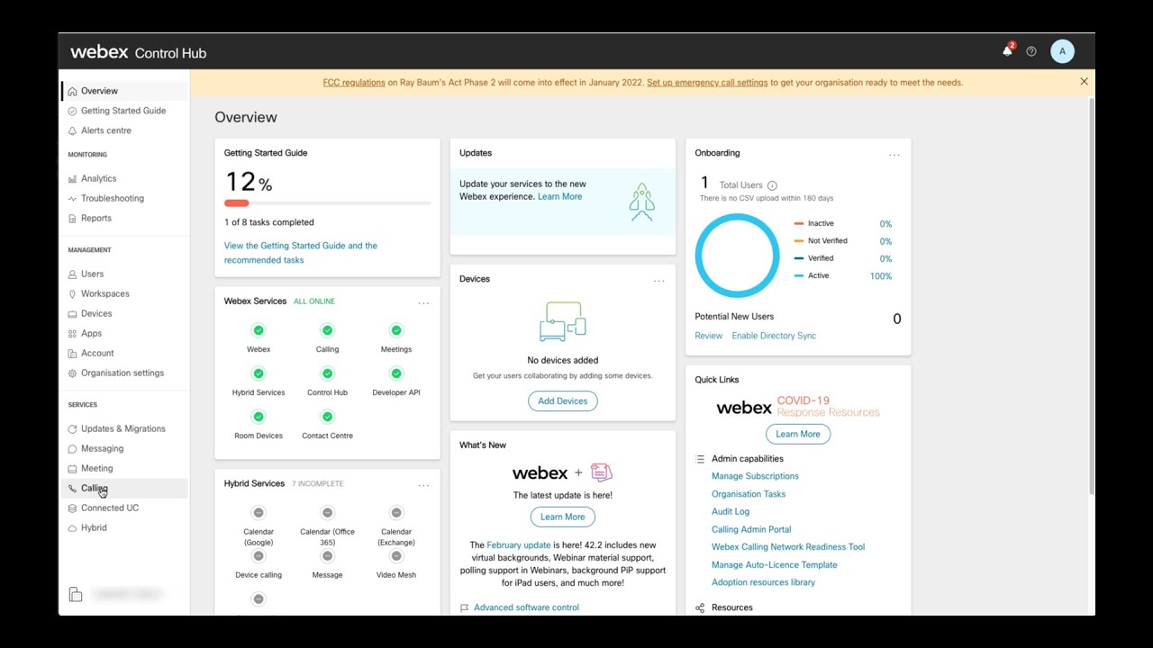Open Devices card options menu
Viewport: 1153px width, 648px height.
click(x=658, y=281)
